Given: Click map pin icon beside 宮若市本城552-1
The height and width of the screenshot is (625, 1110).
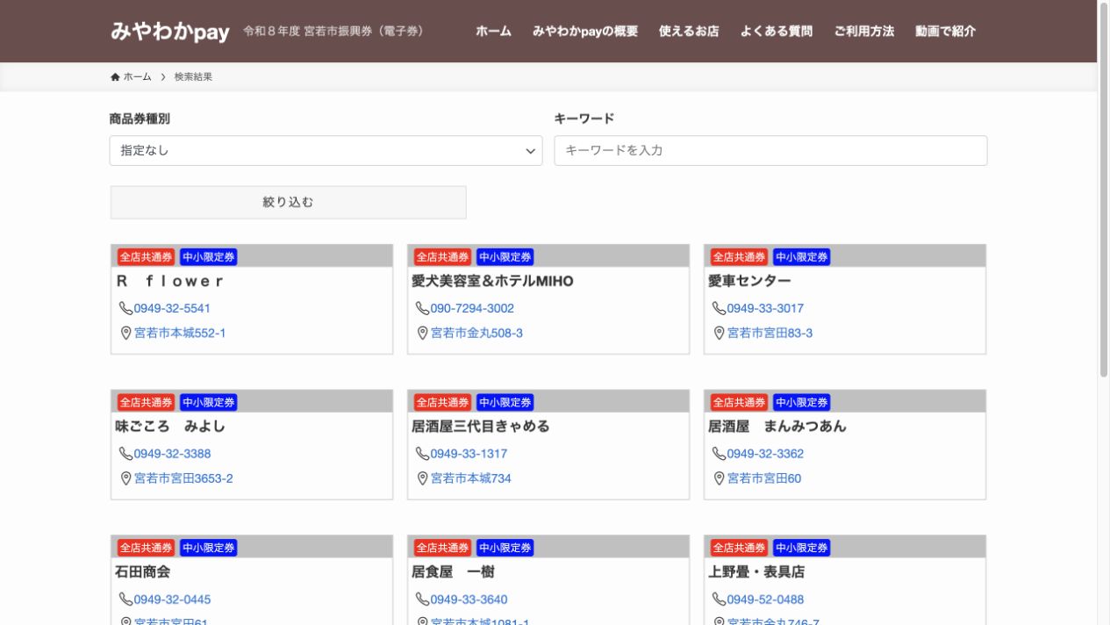Looking at the screenshot, I should click(125, 333).
